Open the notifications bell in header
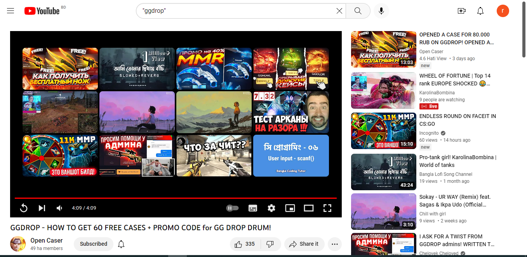Screen dimensions: 527x257 pos(480,11)
